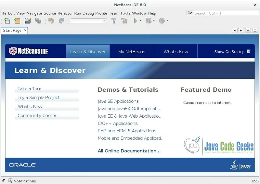The width and height of the screenshot is (260, 184).
Task: Click the Save All toolbar icon
Action: coord(38,21)
